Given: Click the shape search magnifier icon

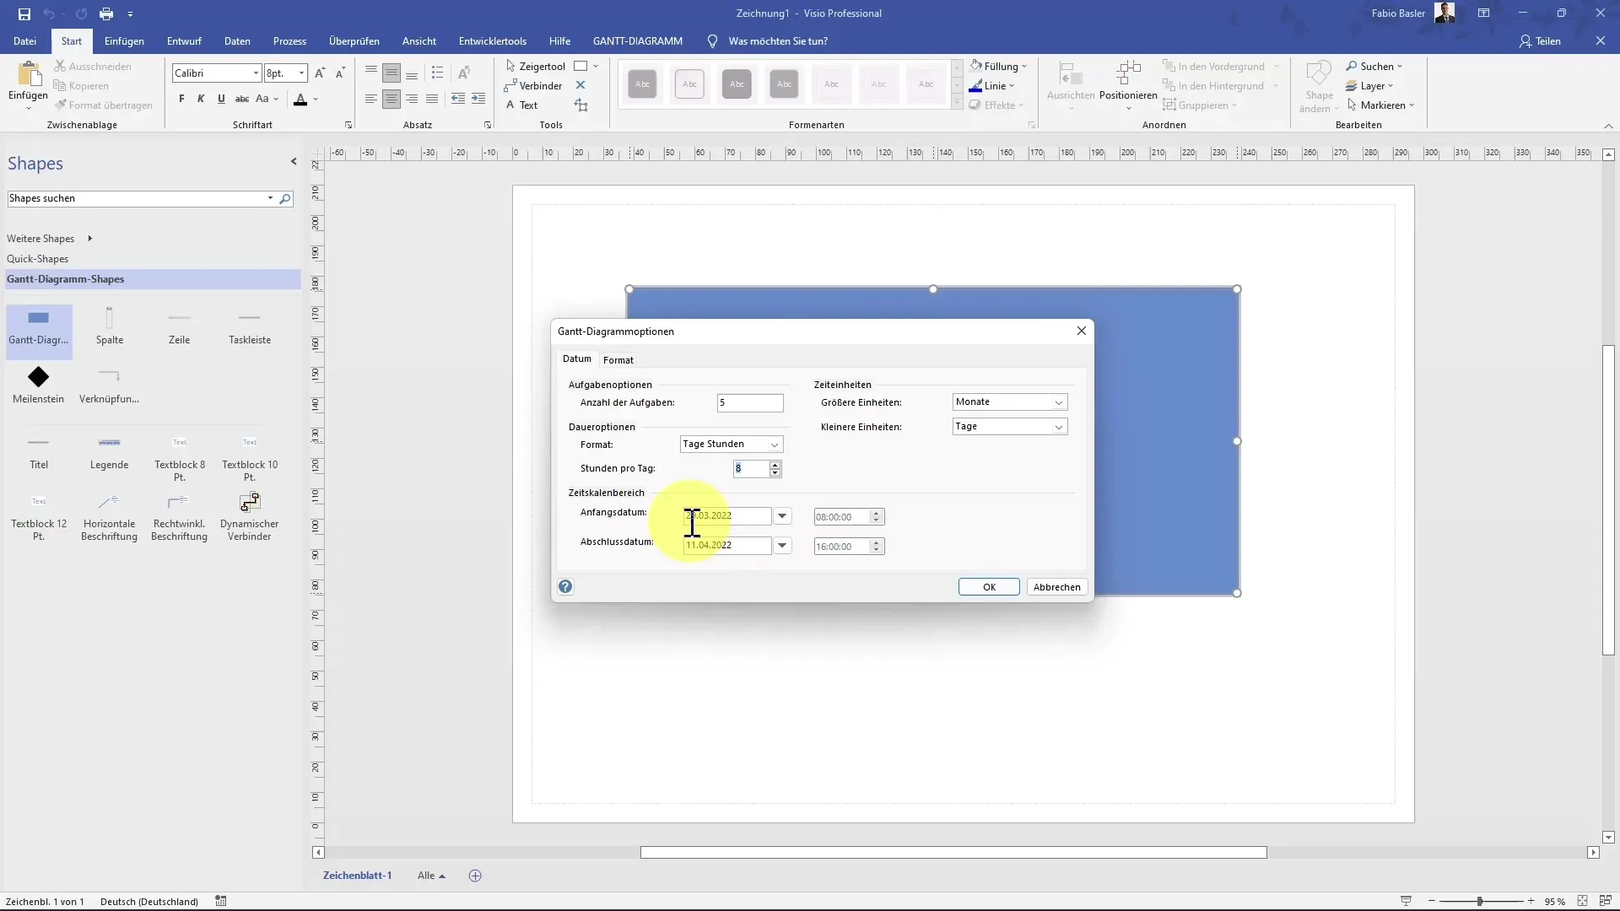Looking at the screenshot, I should 285,199.
